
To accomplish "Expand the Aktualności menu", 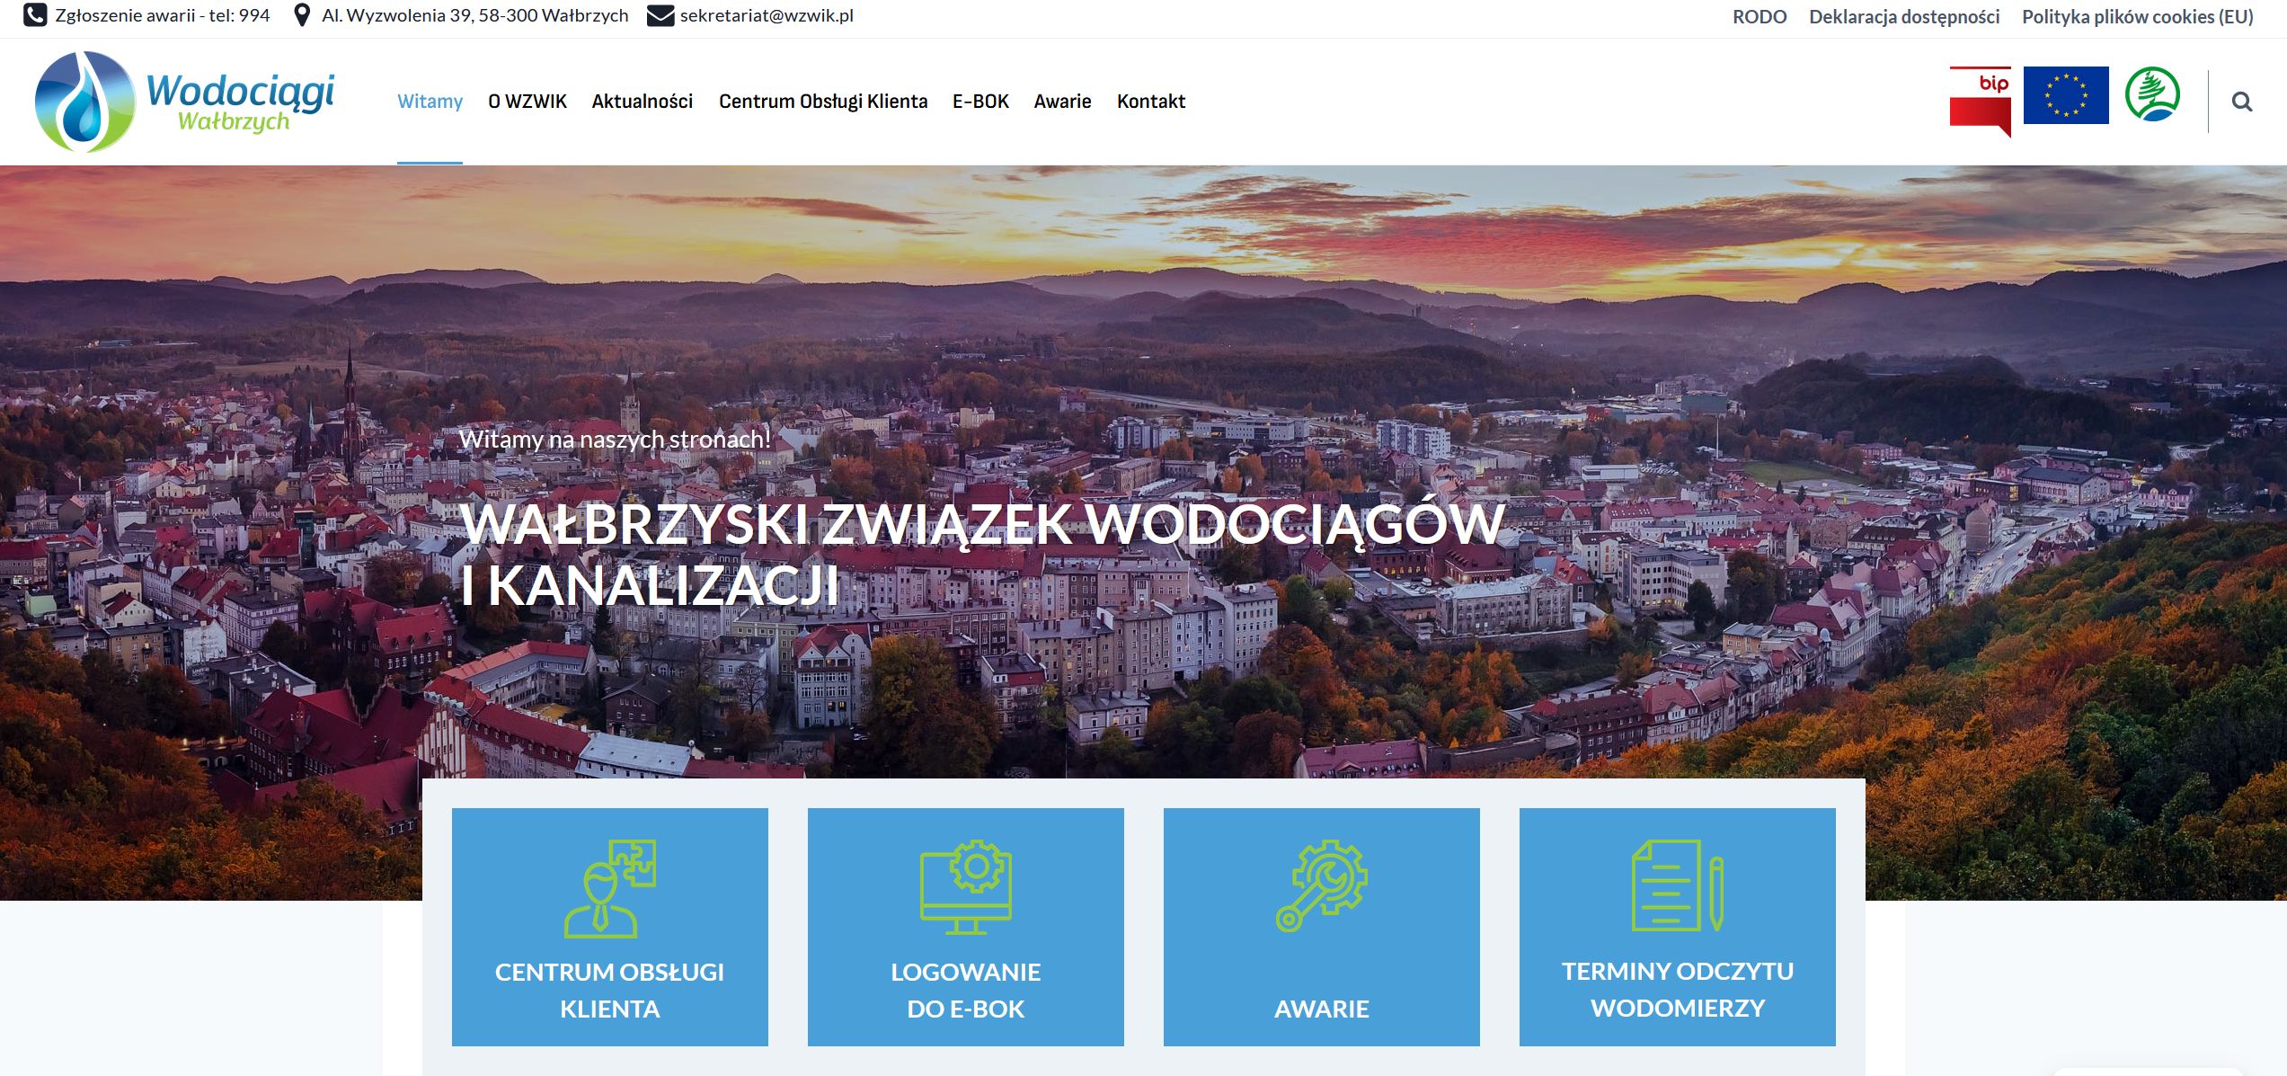I will tap(642, 102).
